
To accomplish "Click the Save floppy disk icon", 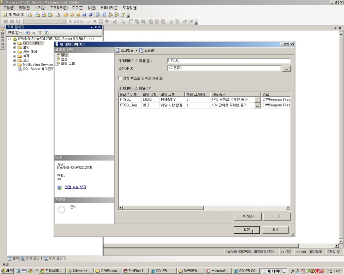I will pyautogui.click(x=84, y=15).
